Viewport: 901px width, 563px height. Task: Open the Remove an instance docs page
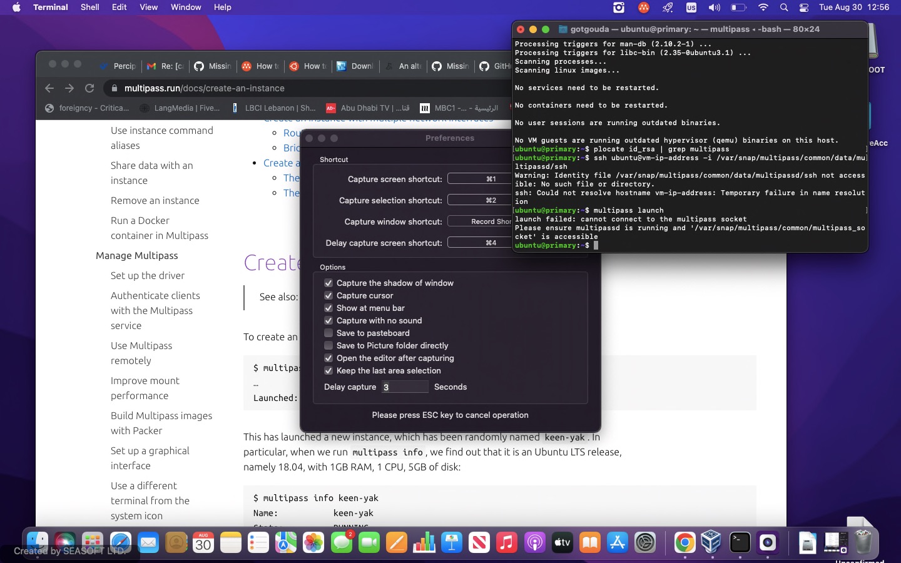tap(155, 201)
